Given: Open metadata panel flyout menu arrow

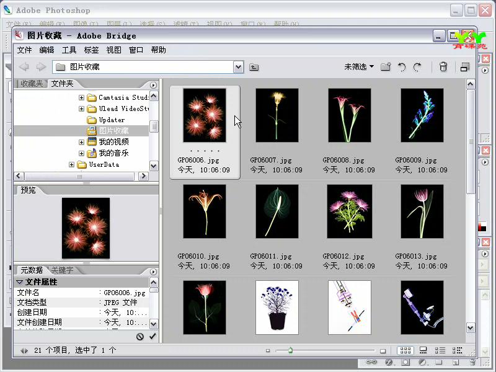Looking at the screenshot, I should tap(153, 272).
